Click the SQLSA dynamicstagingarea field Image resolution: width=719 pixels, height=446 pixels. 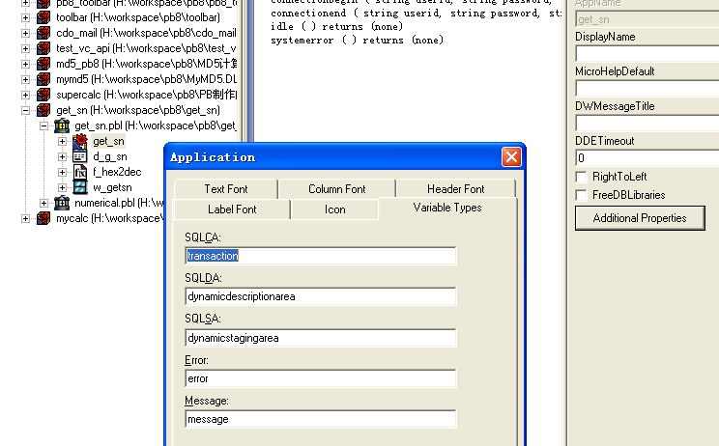coord(321,338)
